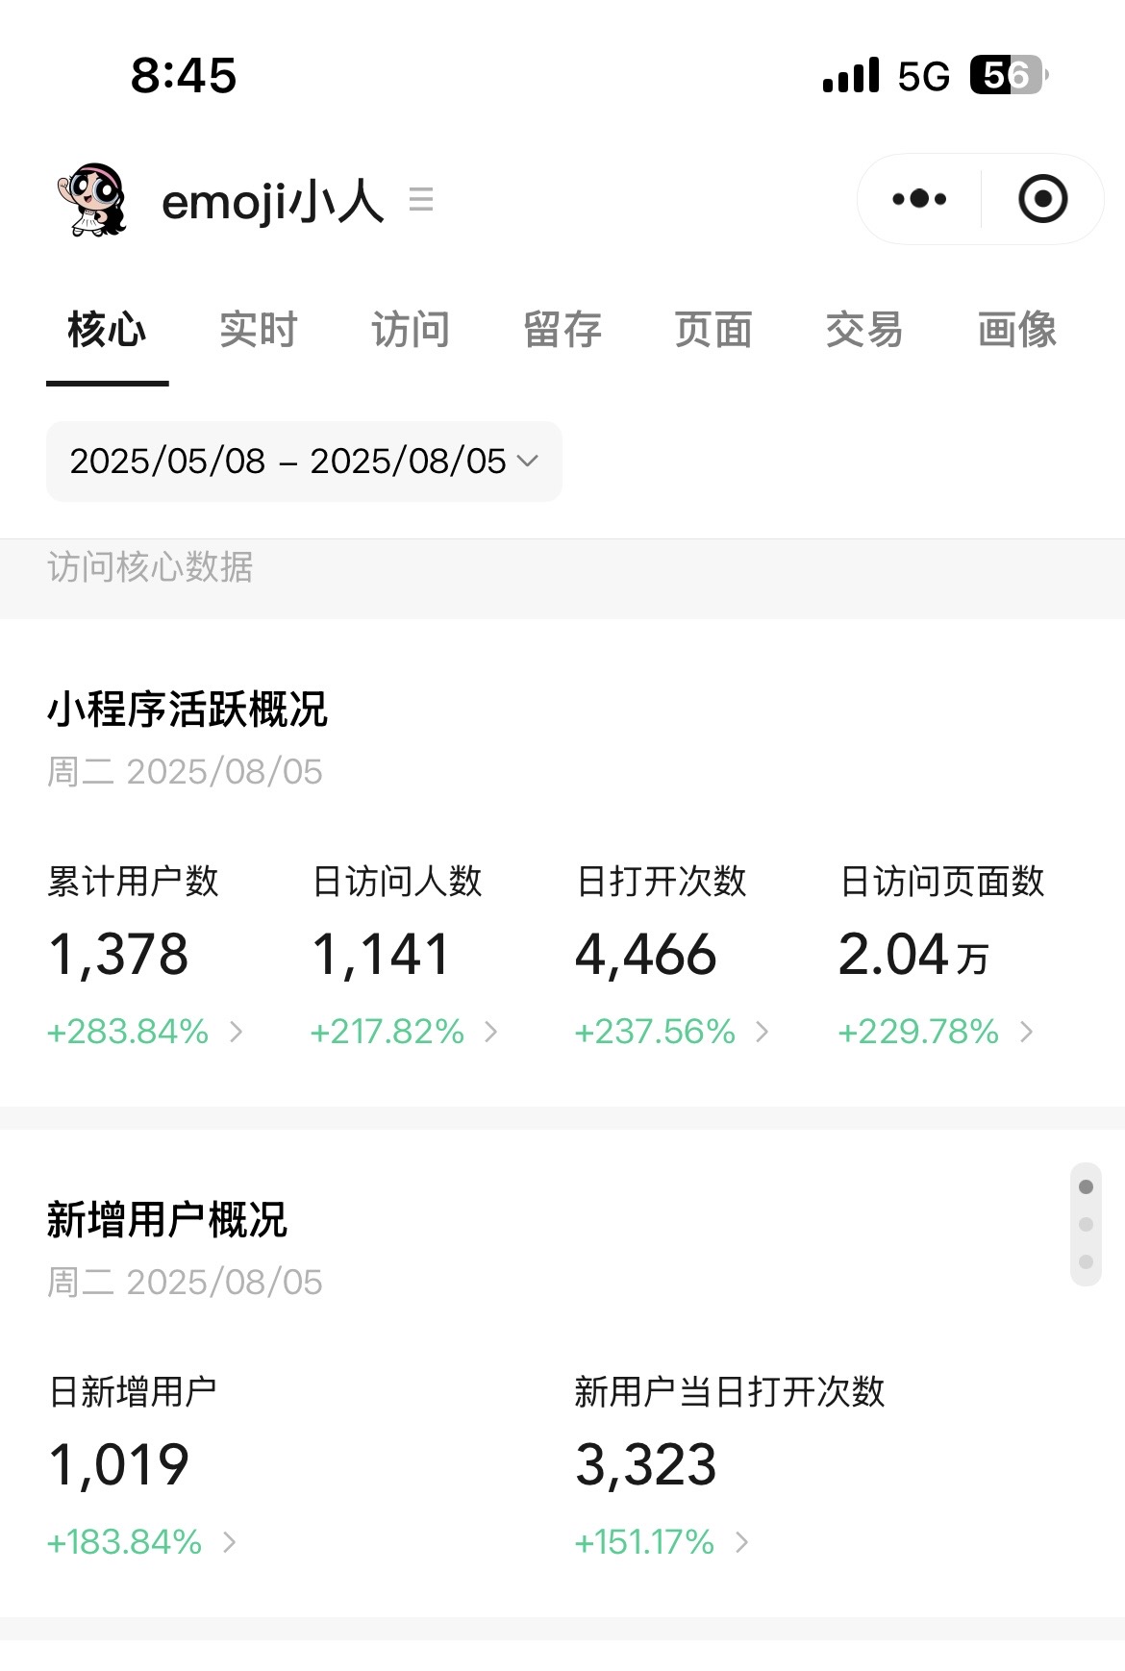Tap the 日新增用户 value 1,019
This screenshot has width=1125, height=1671.
point(118,1465)
